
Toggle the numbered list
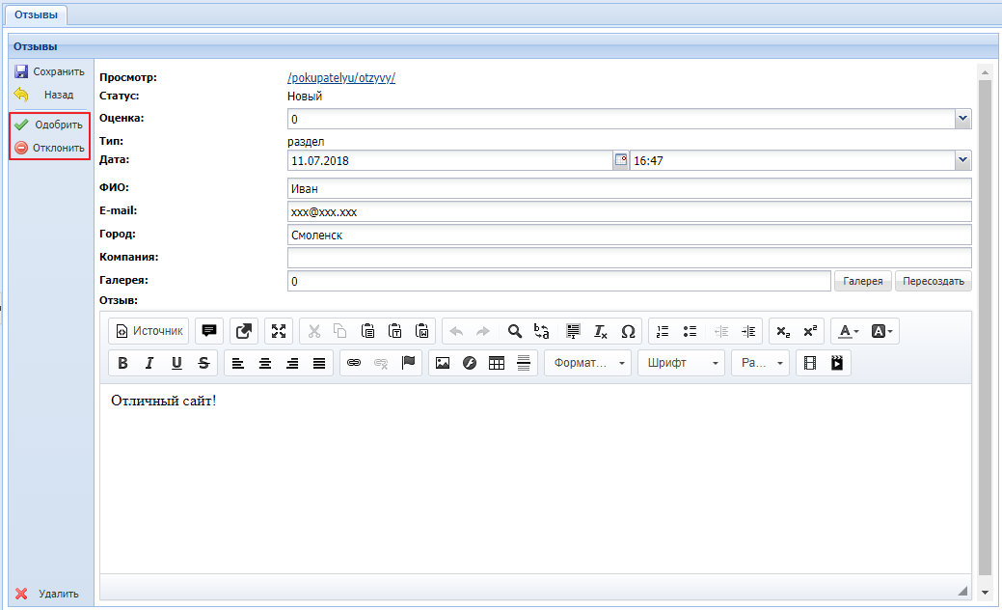point(663,331)
